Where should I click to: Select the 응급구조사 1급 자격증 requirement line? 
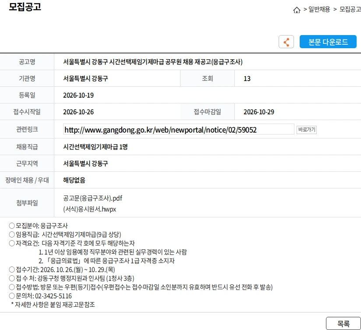pos(106,261)
